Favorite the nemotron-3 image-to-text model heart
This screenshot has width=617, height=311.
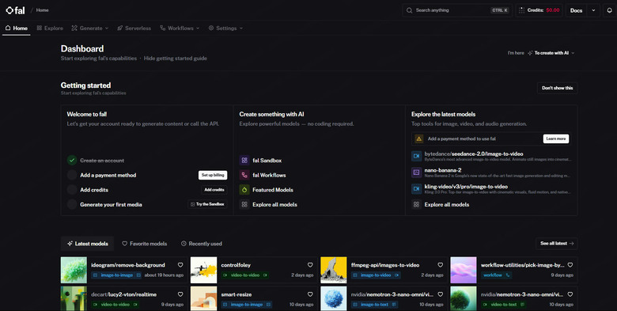coord(441,294)
